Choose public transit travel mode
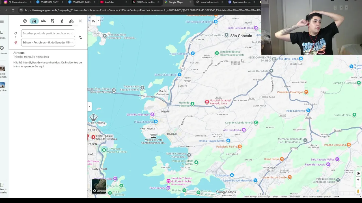Screen dimensions: 362x203 [x=53, y=21]
